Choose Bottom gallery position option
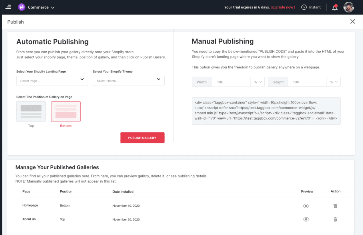363x235 pixels. pyautogui.click(x=66, y=112)
